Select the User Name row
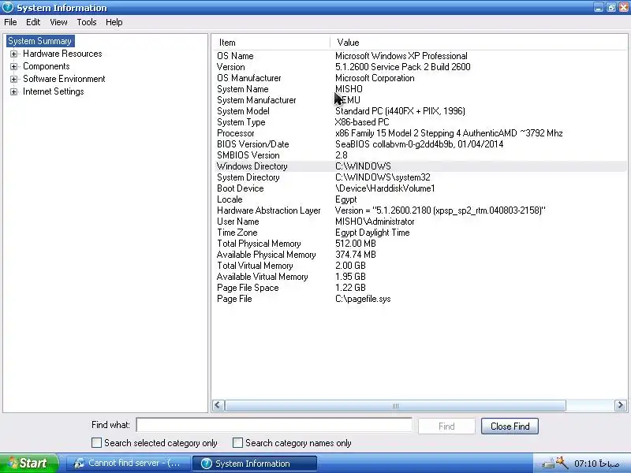631x473 pixels. pos(420,222)
